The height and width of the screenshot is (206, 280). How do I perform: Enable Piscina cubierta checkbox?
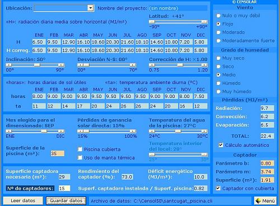80,149
